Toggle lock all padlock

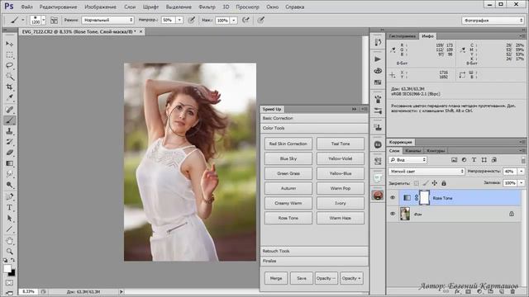click(x=444, y=183)
